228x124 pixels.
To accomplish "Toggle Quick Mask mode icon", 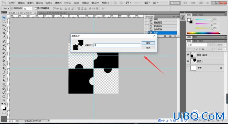I will (4, 113).
